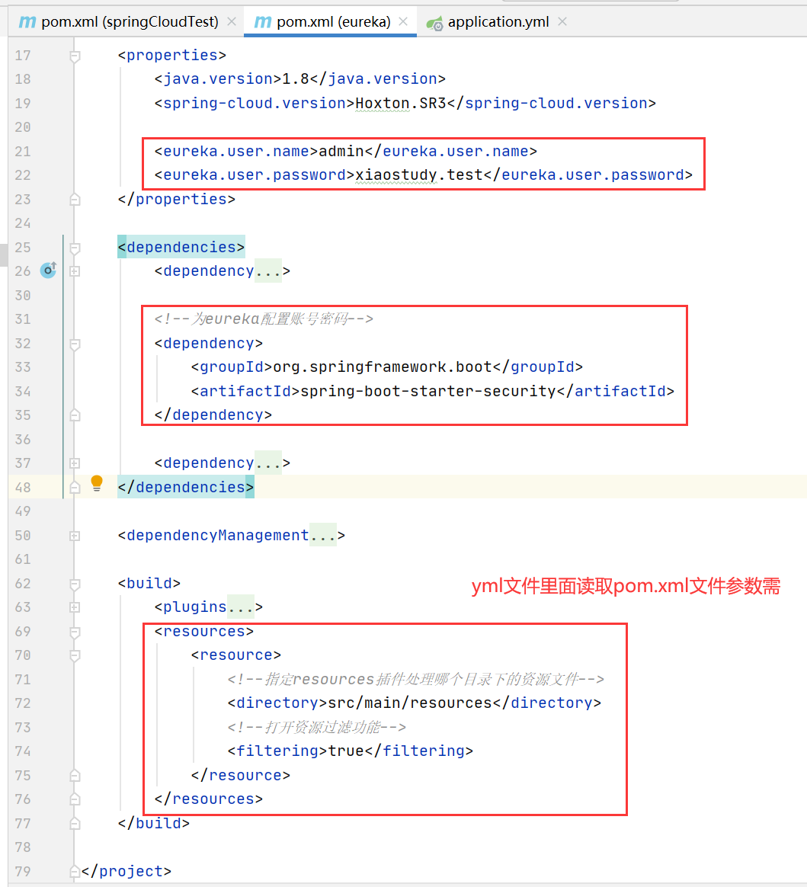
Task: Collapse the properties block at line 17
Action: [75, 56]
